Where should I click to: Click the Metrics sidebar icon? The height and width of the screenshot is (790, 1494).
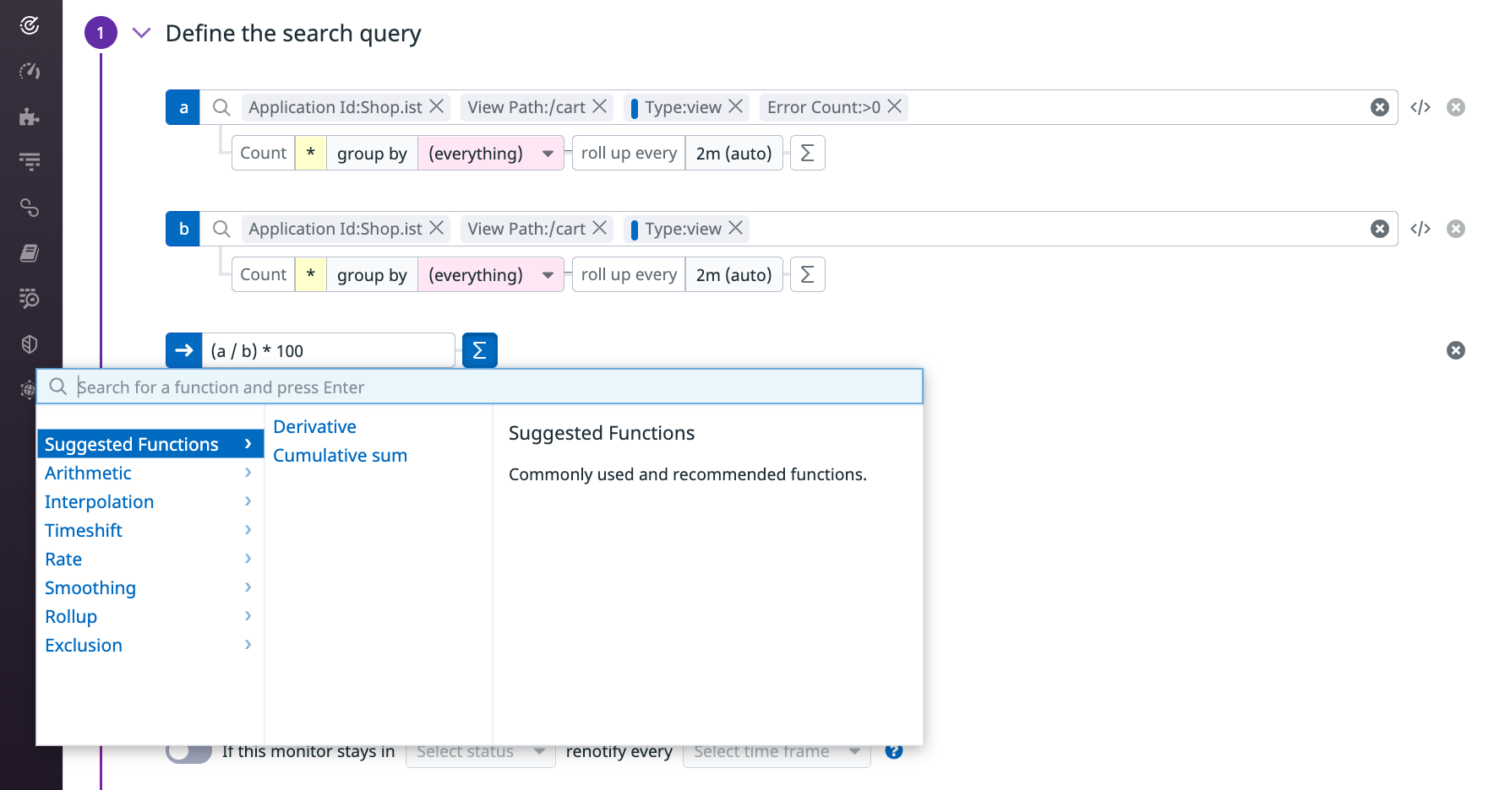click(x=30, y=161)
